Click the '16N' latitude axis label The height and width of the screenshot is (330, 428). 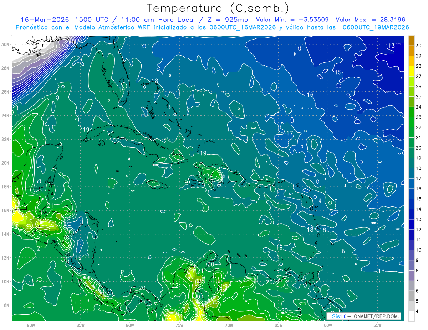[6, 210]
